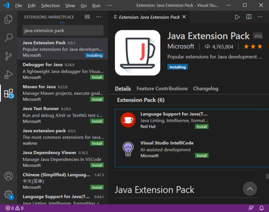
Task: Click the details pane scrollbar thumb
Action: [267, 176]
